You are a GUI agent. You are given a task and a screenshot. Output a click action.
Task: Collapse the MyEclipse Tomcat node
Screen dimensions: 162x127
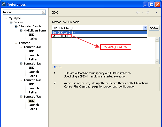(21, 30)
